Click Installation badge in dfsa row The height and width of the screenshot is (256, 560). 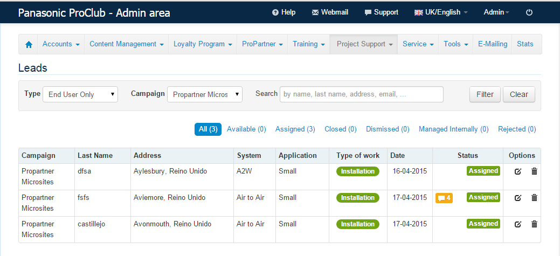(358, 171)
